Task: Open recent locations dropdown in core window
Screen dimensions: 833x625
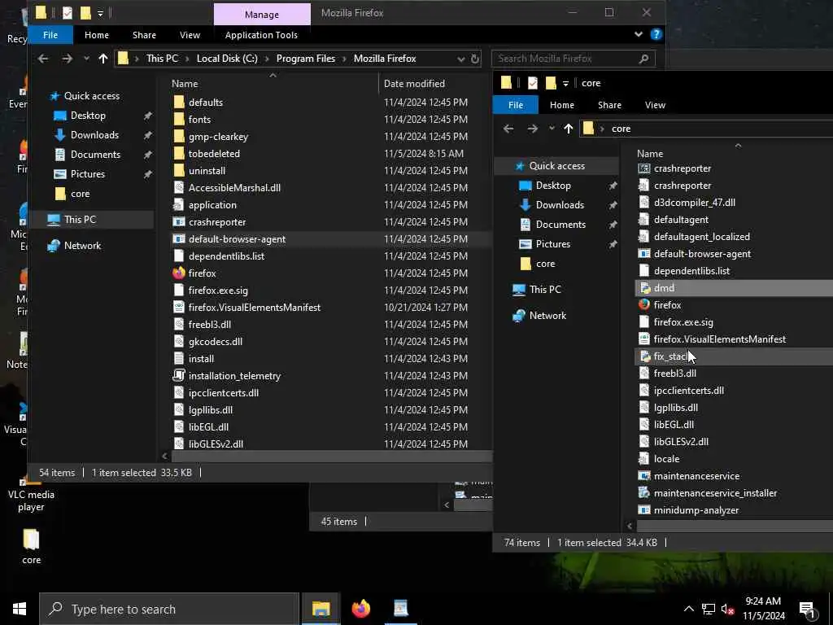Action: point(552,129)
